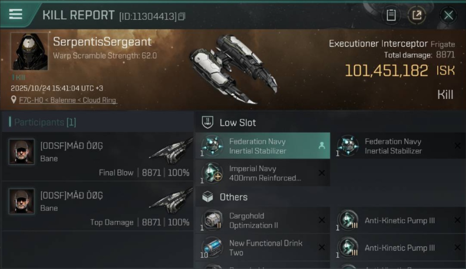Click the Executioner Interceptor ship image
The width and height of the screenshot is (466, 269).
coord(233,69)
